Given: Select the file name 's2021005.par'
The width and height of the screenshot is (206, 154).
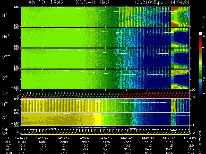Looking at the screenshot, I should pyautogui.click(x=150, y=2).
